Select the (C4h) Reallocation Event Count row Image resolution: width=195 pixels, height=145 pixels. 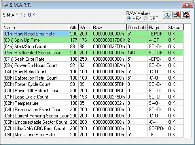(x=93, y=110)
